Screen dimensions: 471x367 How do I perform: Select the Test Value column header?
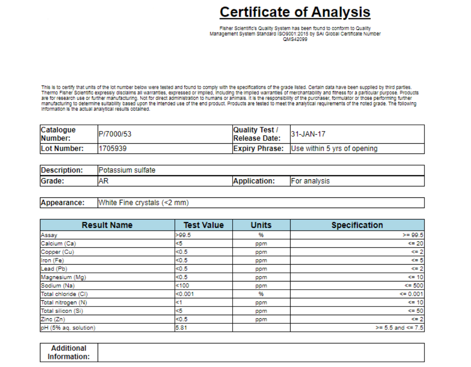click(204, 225)
